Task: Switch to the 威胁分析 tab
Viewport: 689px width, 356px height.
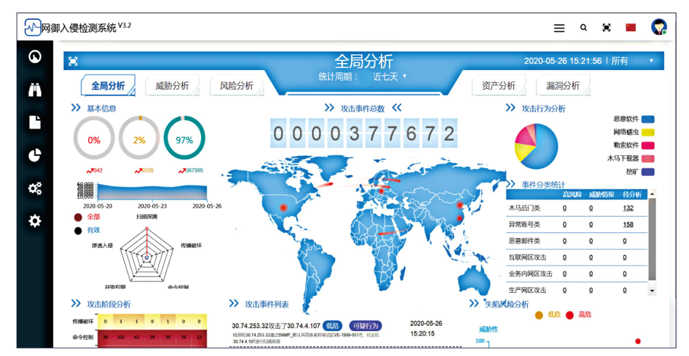Action: point(172,86)
